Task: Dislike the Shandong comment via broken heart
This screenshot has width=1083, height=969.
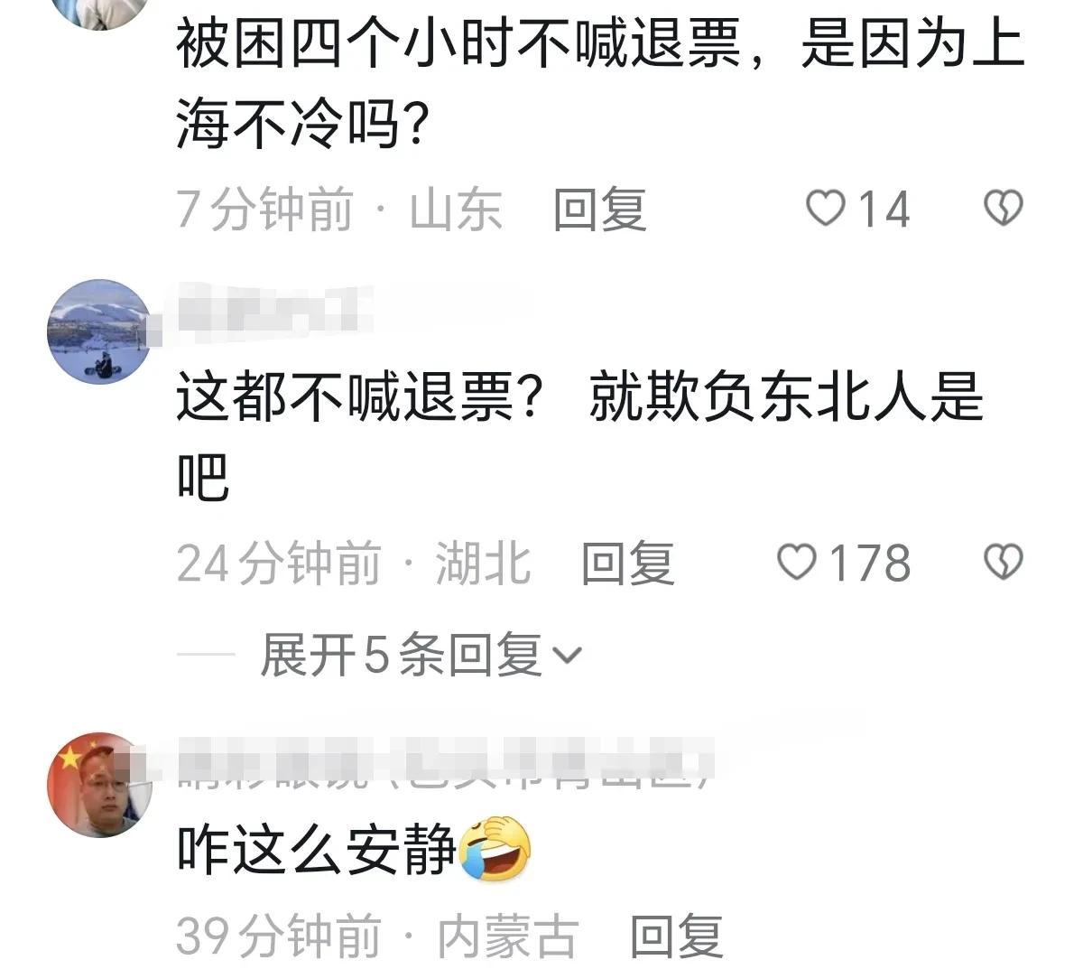Action: [1003, 209]
